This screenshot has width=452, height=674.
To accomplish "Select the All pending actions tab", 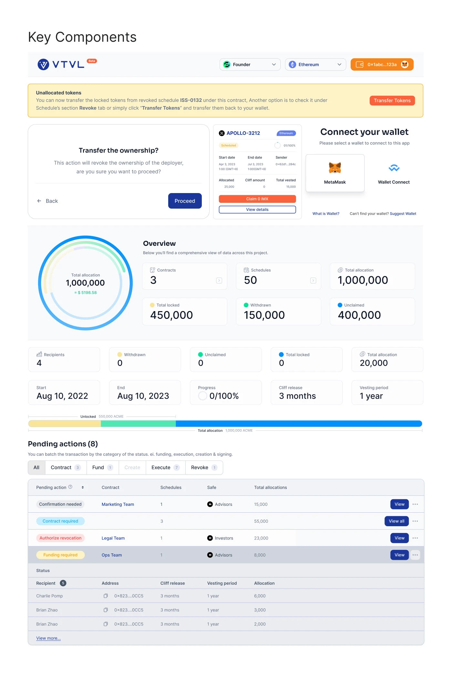I will click(36, 468).
